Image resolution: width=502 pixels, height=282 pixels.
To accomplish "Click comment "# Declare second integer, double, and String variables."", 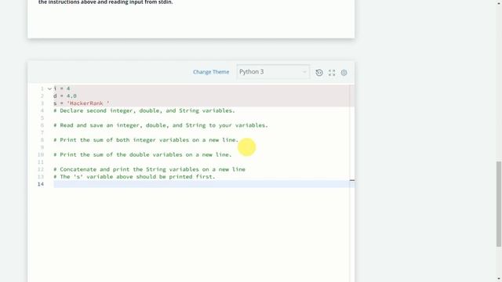I will click(144, 110).
